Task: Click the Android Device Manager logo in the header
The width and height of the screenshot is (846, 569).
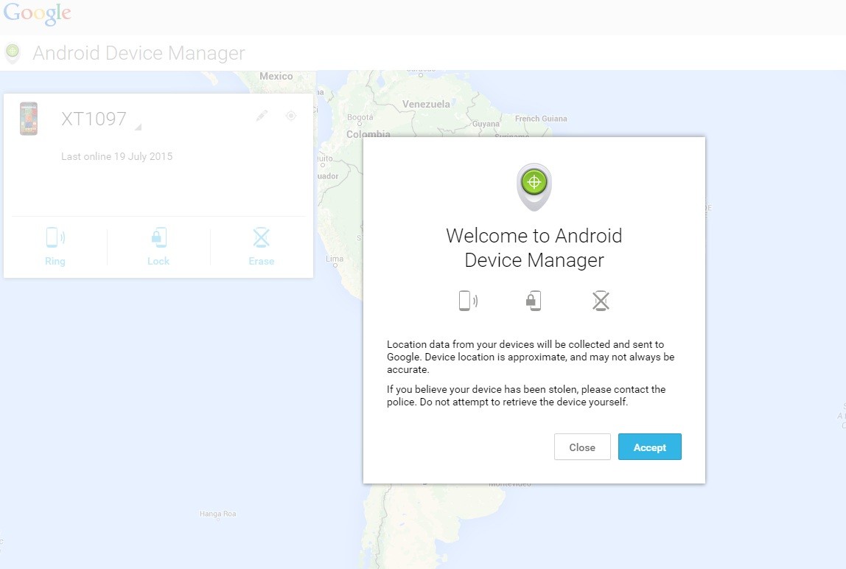Action: [13, 52]
